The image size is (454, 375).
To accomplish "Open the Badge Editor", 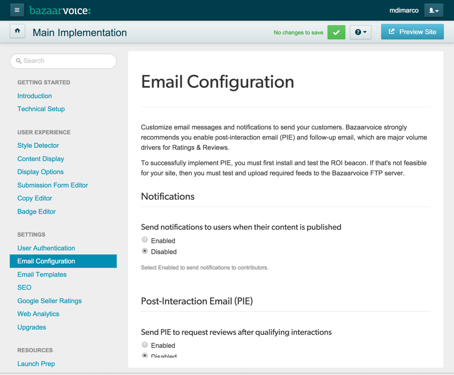I will click(x=36, y=212).
